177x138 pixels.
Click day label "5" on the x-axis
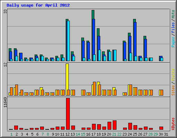[x=32, y=134]
